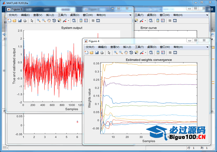Open 工具(T) menu in Figure 4

pyautogui.click(x=139, y=47)
